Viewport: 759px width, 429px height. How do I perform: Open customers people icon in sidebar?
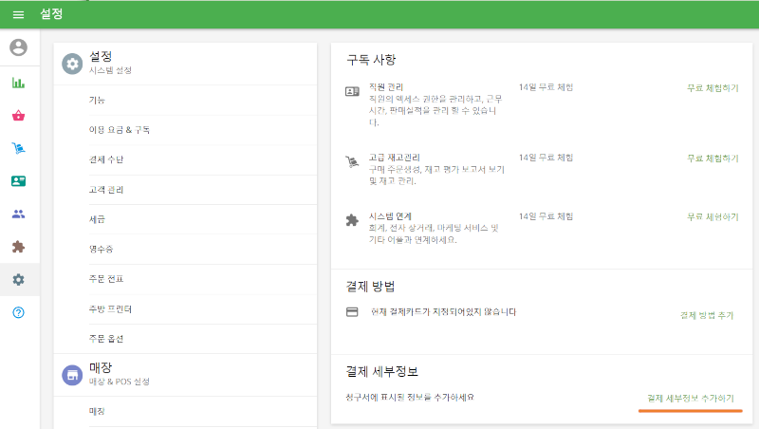tap(19, 214)
